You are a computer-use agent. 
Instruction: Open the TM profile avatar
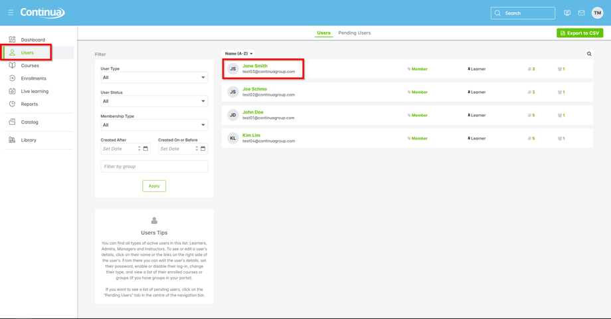coord(597,13)
